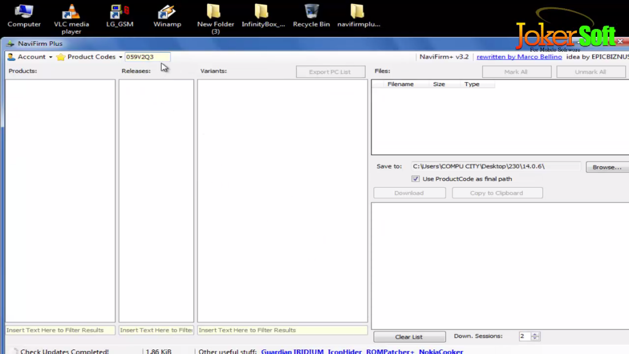629x354 pixels.
Task: Click the NaviFirm+ v3.2 label
Action: pos(444,57)
